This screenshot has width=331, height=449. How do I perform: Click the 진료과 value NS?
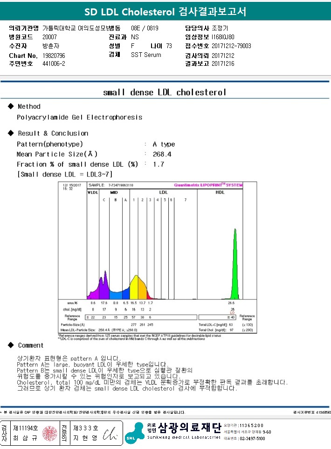[x=135, y=37]
